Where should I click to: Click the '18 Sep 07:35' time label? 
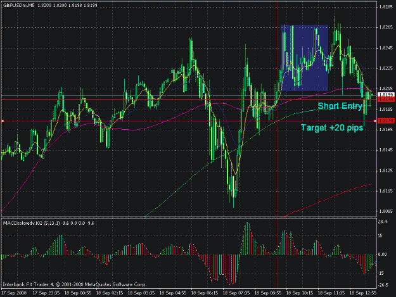(236, 293)
